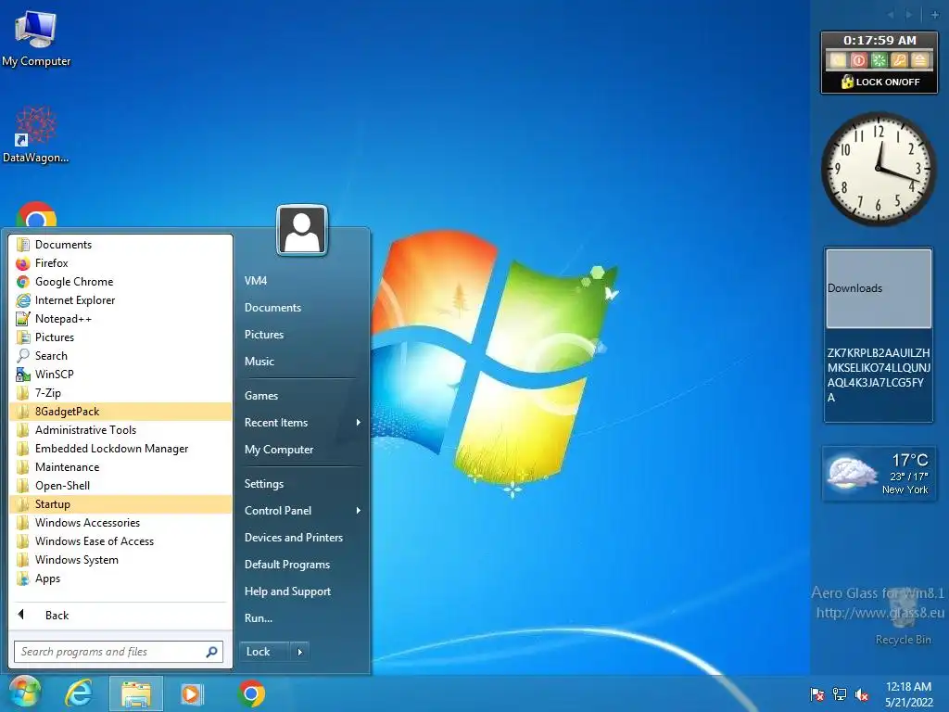Click the muted volume tray icon
Screen dimensions: 949x712
click(x=861, y=694)
